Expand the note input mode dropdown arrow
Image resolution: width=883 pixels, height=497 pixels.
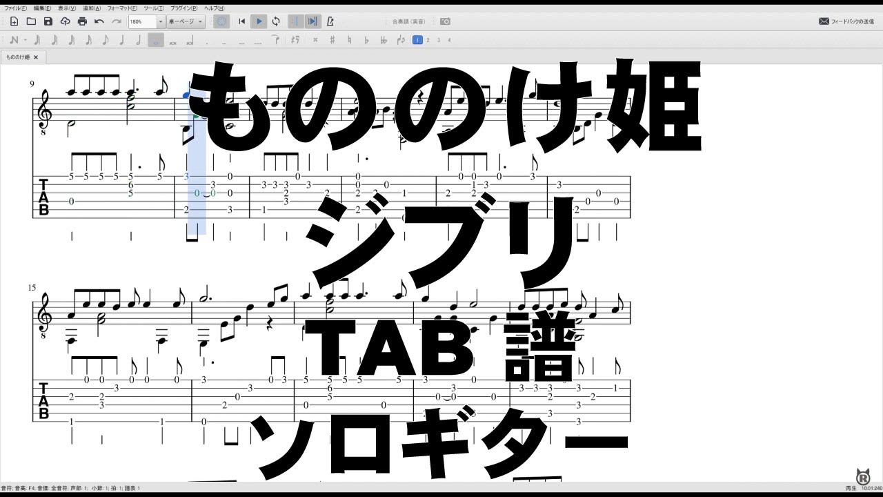coord(25,40)
